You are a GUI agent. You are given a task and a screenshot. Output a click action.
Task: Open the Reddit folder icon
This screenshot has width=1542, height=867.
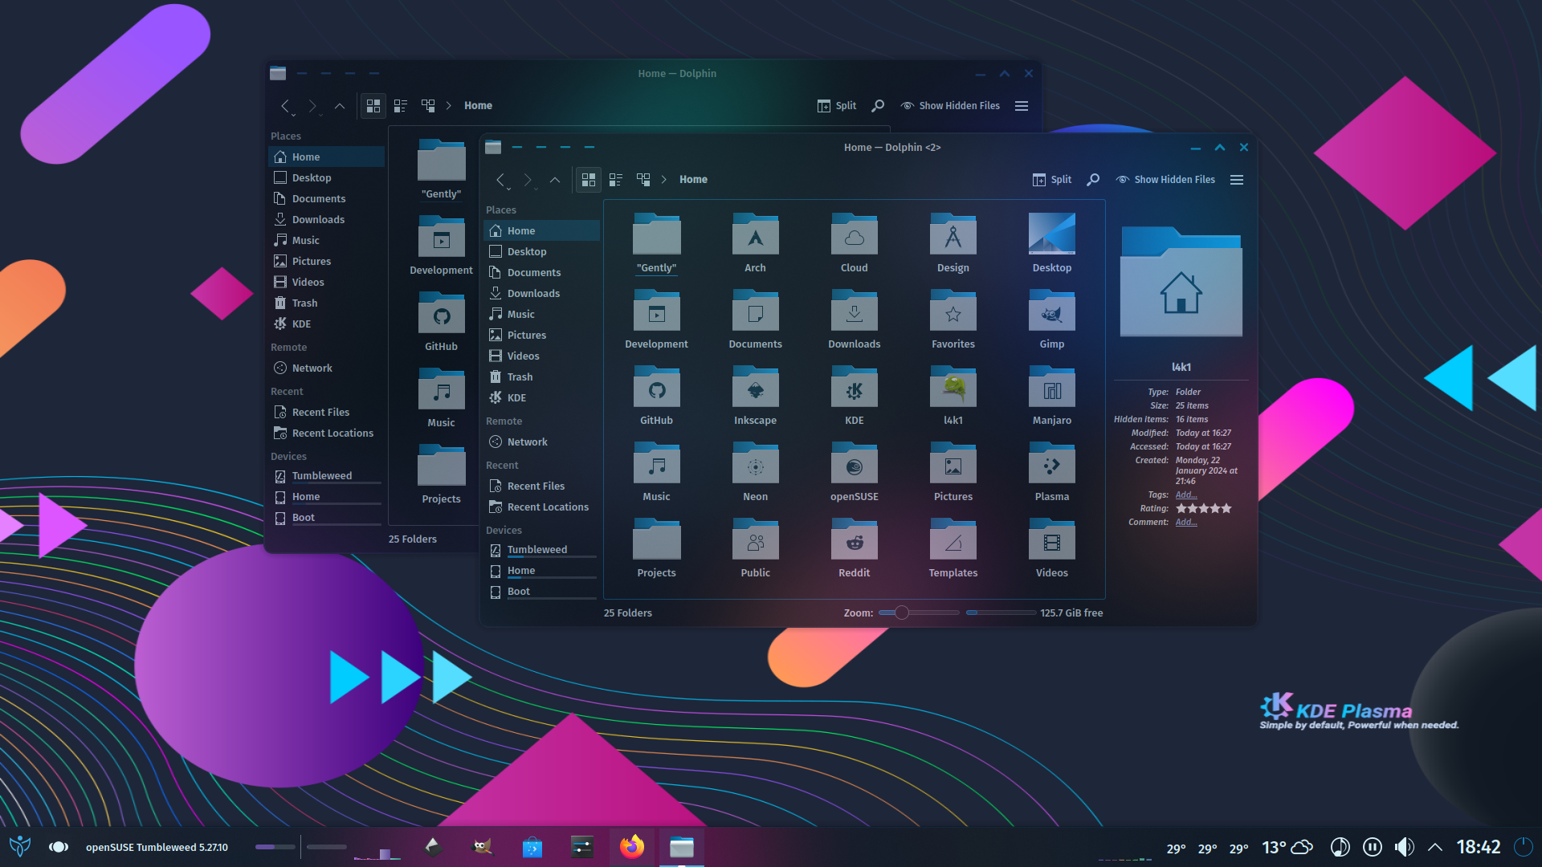[x=854, y=539]
